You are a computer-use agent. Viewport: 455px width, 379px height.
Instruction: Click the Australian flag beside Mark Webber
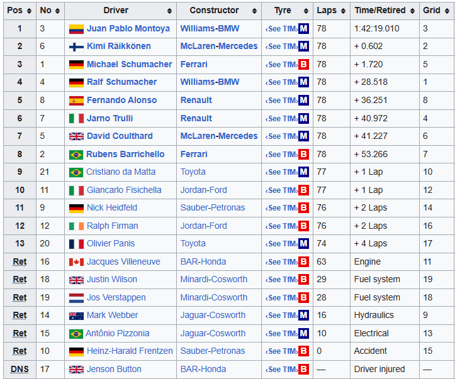[76, 316]
